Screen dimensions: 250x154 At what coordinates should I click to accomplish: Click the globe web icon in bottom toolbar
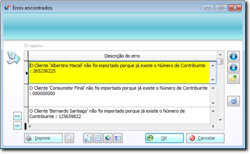click(107, 138)
